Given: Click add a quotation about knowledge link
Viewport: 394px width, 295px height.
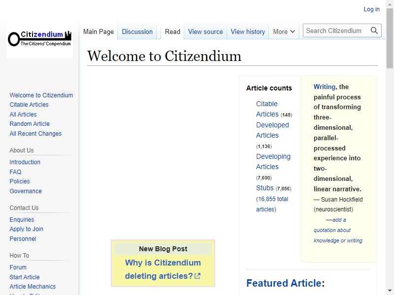Looking at the screenshot, I should 338,230.
